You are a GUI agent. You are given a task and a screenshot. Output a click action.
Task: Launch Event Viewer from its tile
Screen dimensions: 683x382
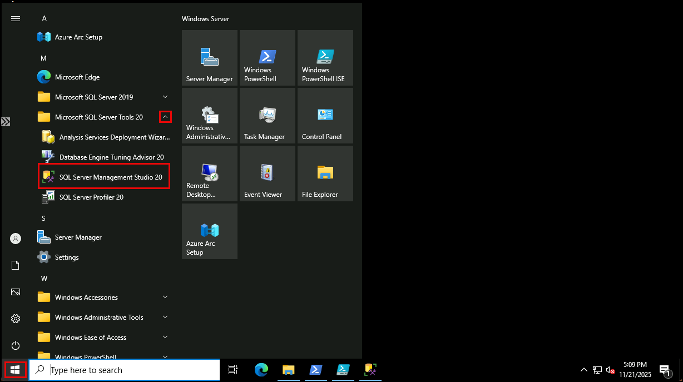coord(267,173)
